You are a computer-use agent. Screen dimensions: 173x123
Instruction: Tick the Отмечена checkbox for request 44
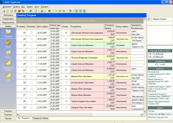(x=31, y=39)
